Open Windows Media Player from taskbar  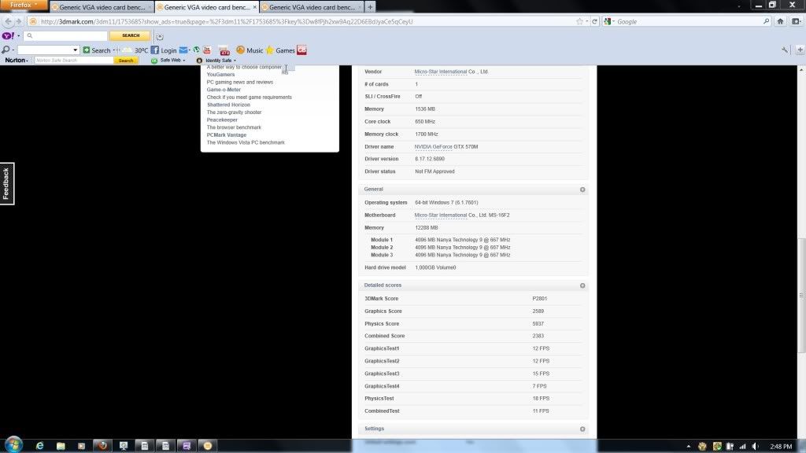point(81,446)
